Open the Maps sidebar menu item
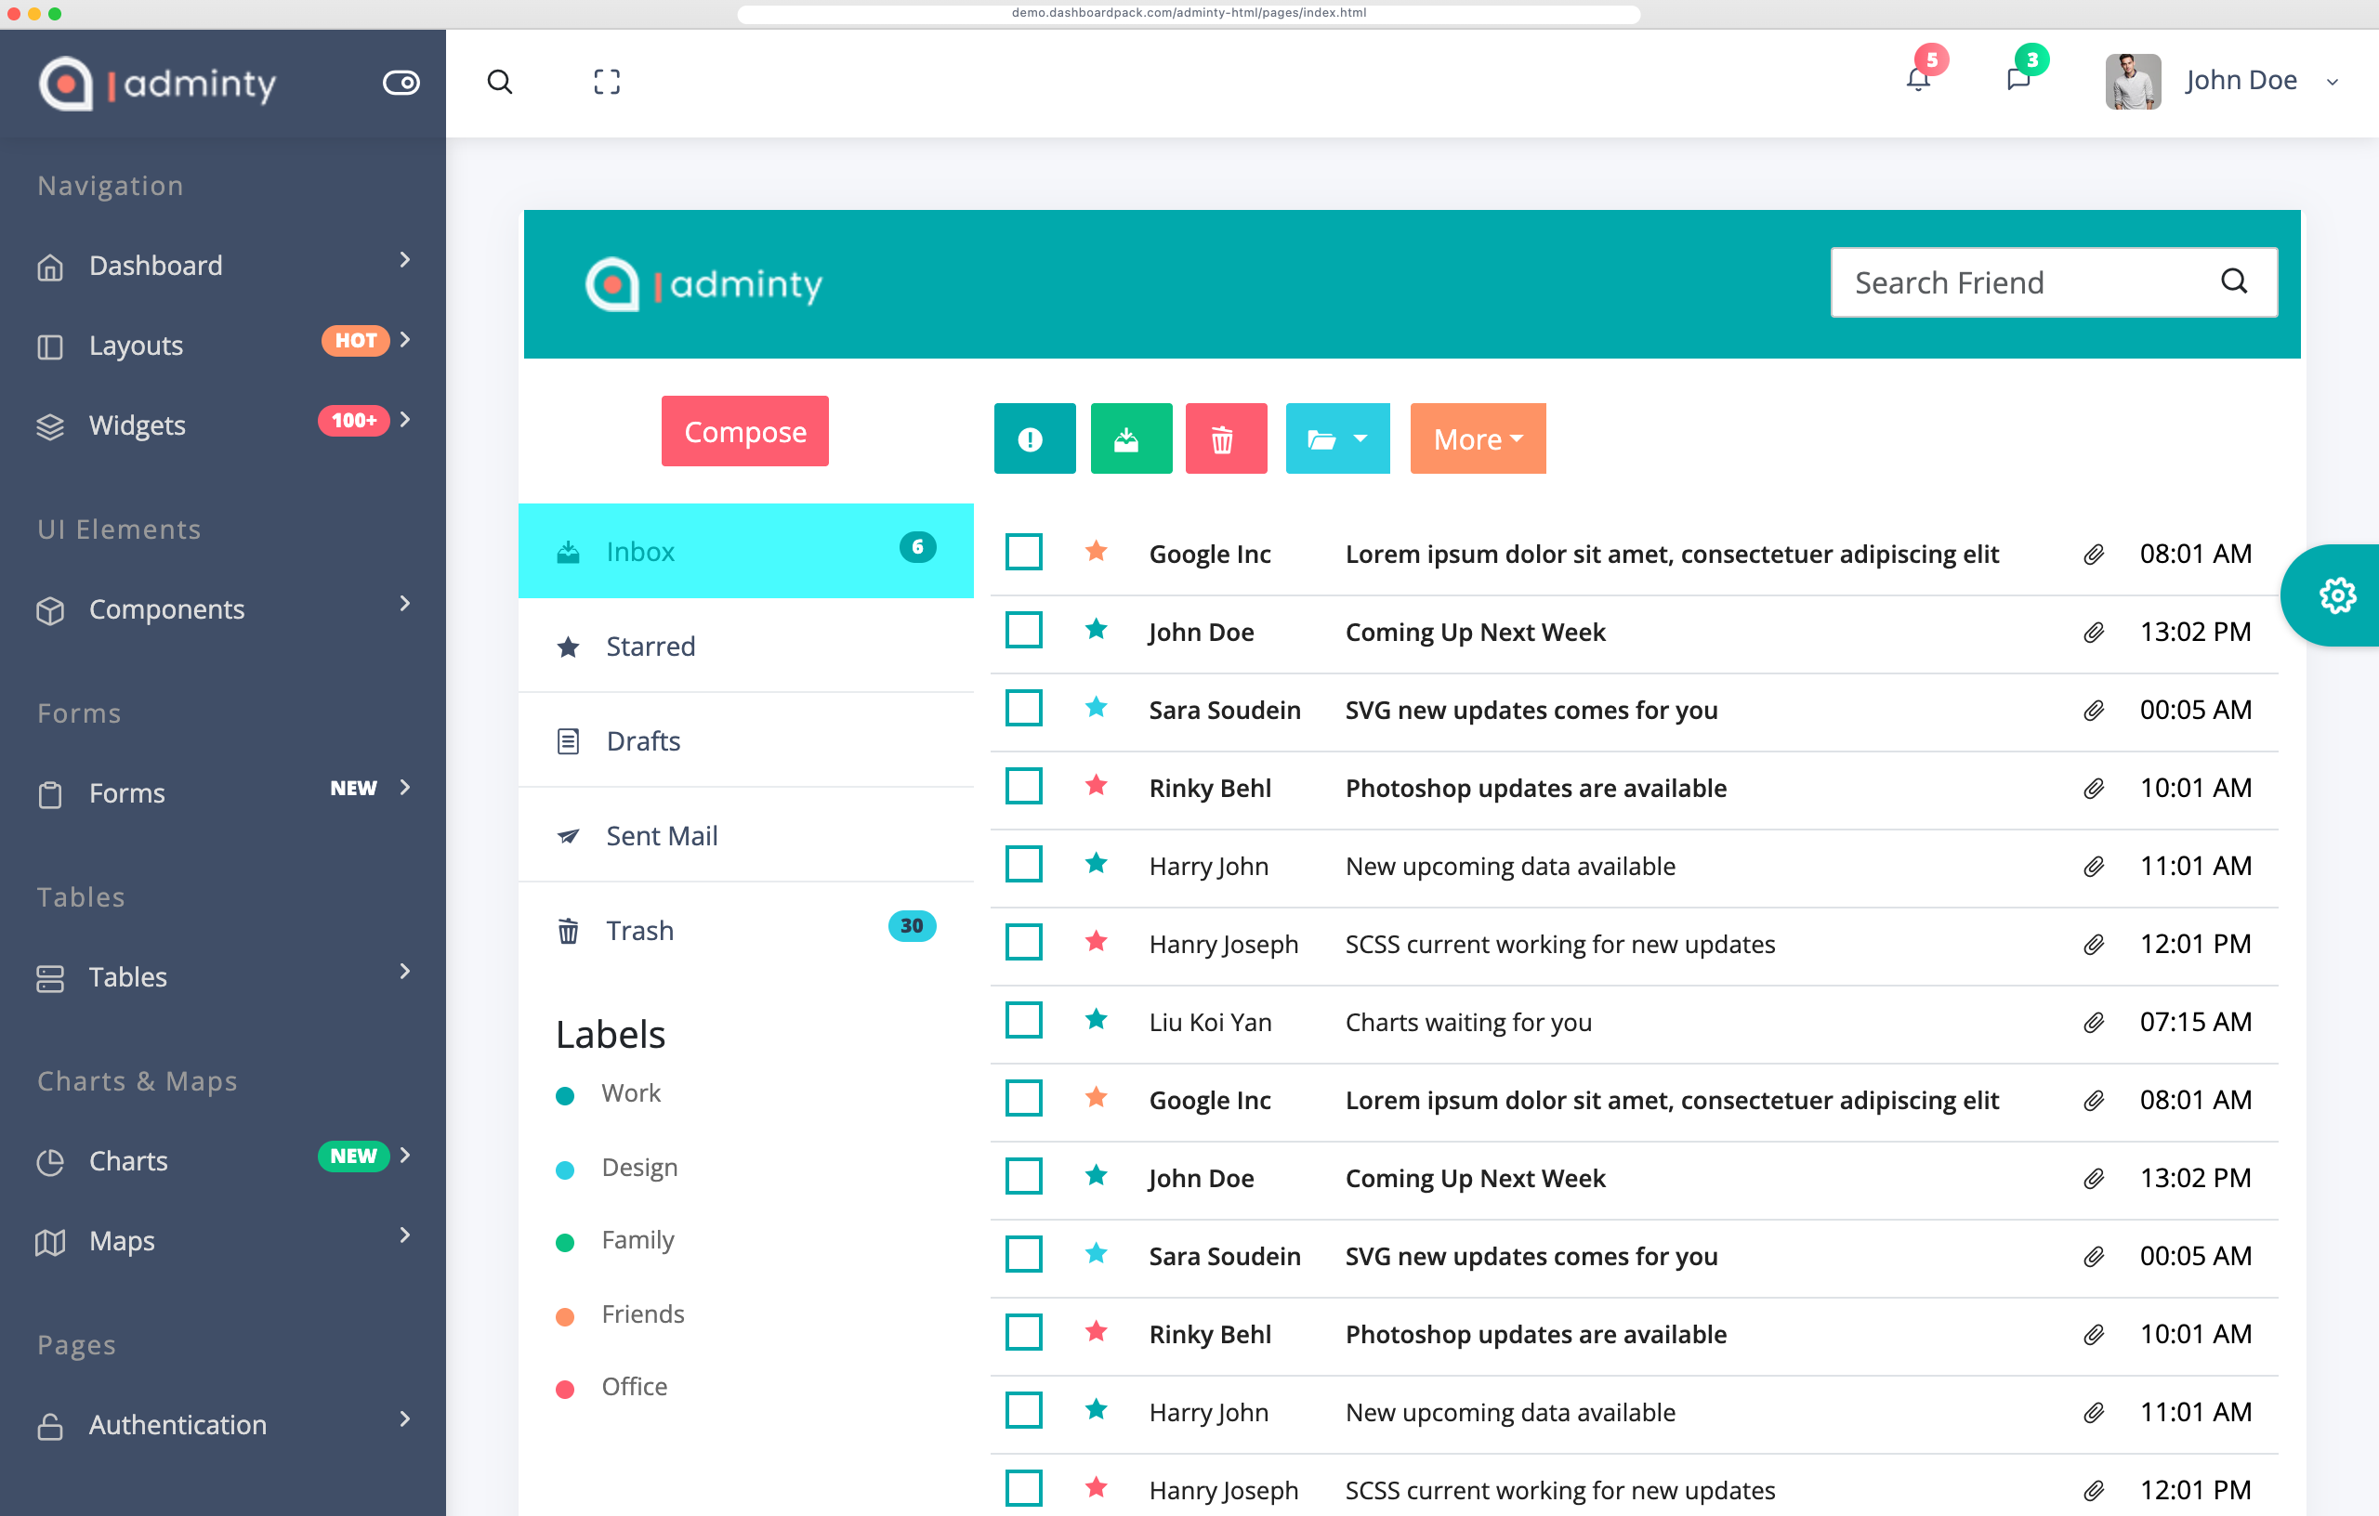 point(223,1240)
